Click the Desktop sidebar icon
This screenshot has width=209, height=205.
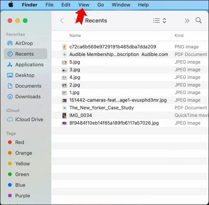click(x=10, y=75)
